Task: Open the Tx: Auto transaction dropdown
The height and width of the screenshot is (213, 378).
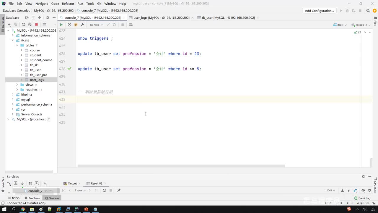Action: 96,25
